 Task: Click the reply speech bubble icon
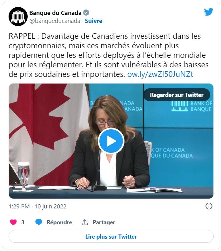(x=39, y=222)
